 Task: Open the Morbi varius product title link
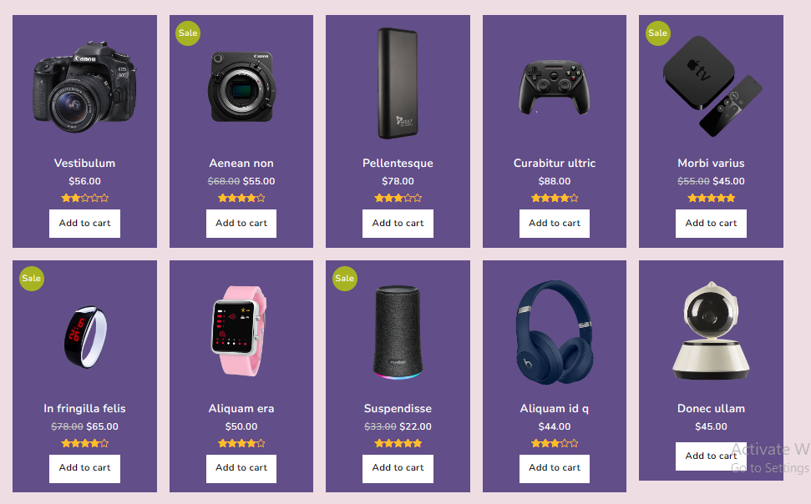711,164
